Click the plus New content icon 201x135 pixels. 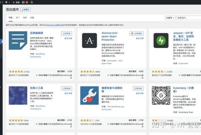click(x=13, y=2)
